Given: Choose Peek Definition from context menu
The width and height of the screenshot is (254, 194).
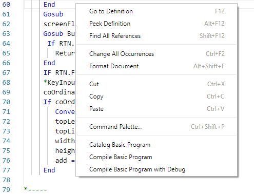Looking at the screenshot, I should click(157, 24).
